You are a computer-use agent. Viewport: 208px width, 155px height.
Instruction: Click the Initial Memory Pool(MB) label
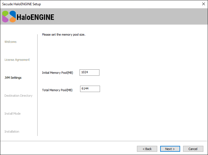click(57, 73)
